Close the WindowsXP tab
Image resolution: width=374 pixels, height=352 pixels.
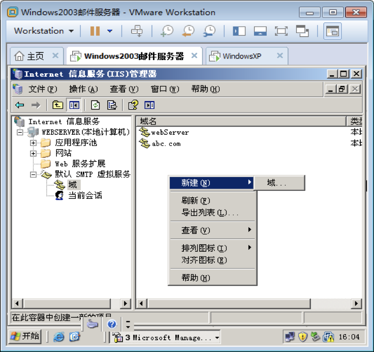point(280,55)
